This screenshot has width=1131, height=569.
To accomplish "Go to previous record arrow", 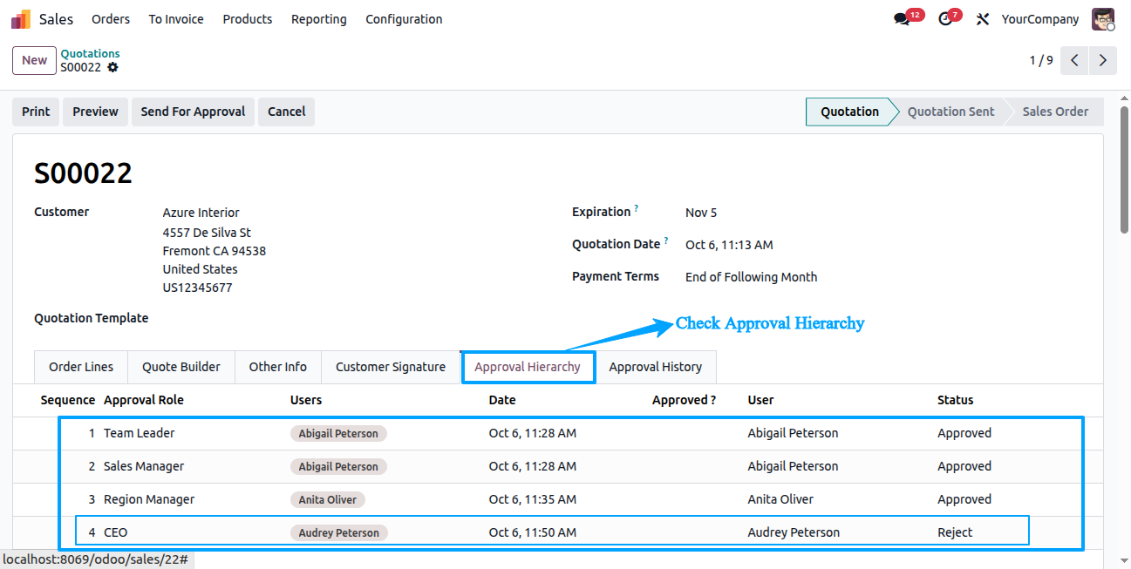I will (x=1075, y=60).
